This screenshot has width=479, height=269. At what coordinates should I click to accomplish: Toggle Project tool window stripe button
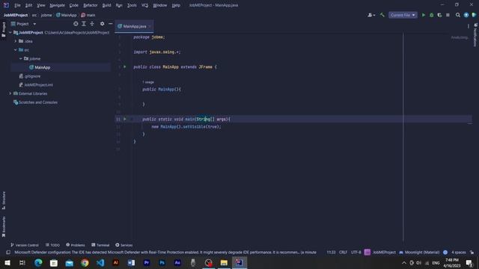[x=4, y=30]
